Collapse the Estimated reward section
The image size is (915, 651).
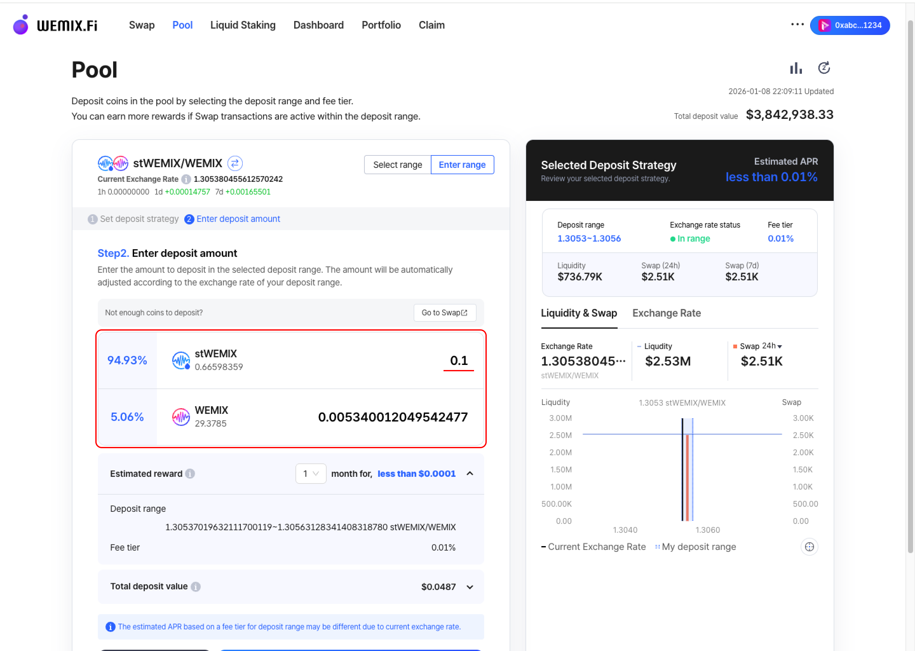470,474
